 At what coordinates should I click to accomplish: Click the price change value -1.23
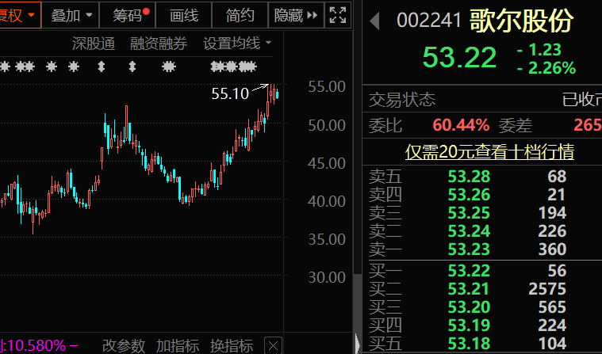[539, 50]
